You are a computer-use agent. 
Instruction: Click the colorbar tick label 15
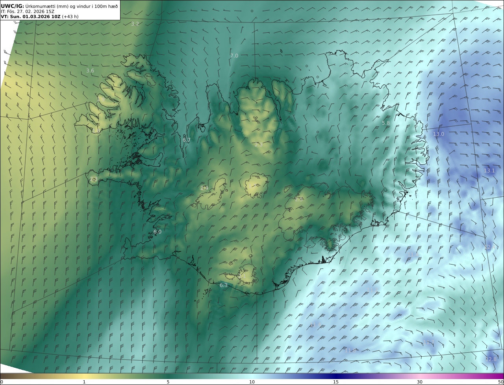coord(336,382)
